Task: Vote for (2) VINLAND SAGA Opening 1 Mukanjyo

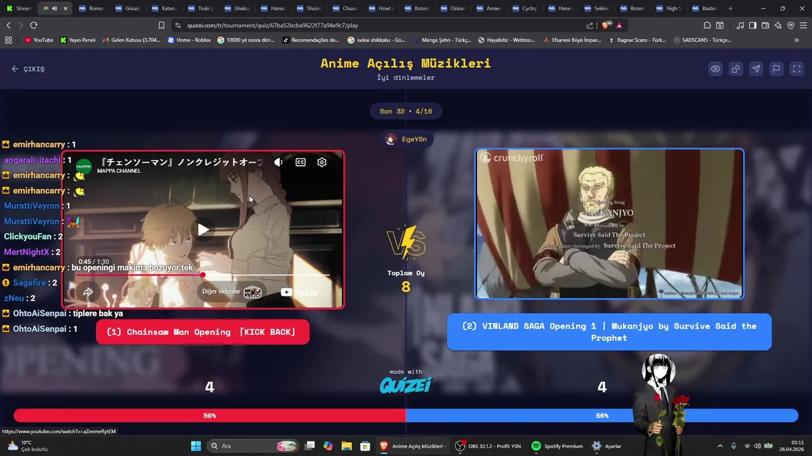Action: [x=609, y=332]
